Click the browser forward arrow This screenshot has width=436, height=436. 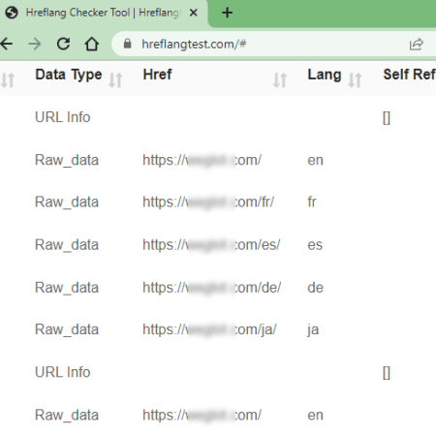click(x=35, y=44)
